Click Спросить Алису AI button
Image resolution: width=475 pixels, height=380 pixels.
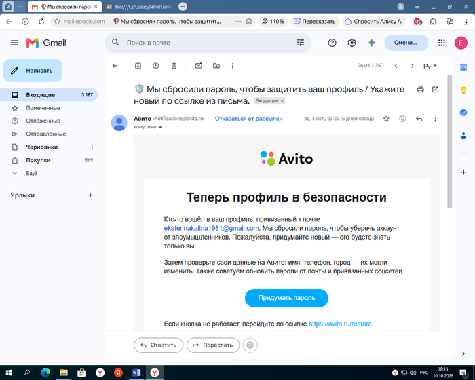click(x=374, y=22)
